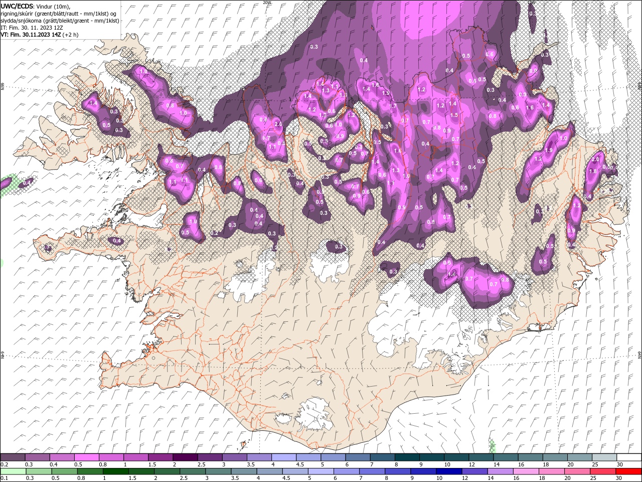Click the '20W' longitude label
The image size is (642, 482).
(x=267, y=3)
